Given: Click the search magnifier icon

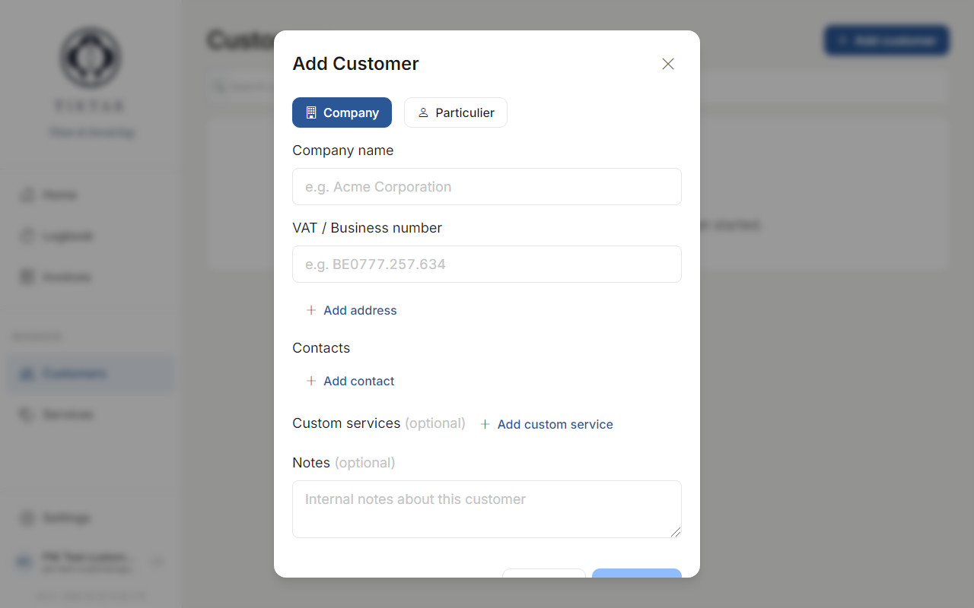Looking at the screenshot, I should point(218,86).
